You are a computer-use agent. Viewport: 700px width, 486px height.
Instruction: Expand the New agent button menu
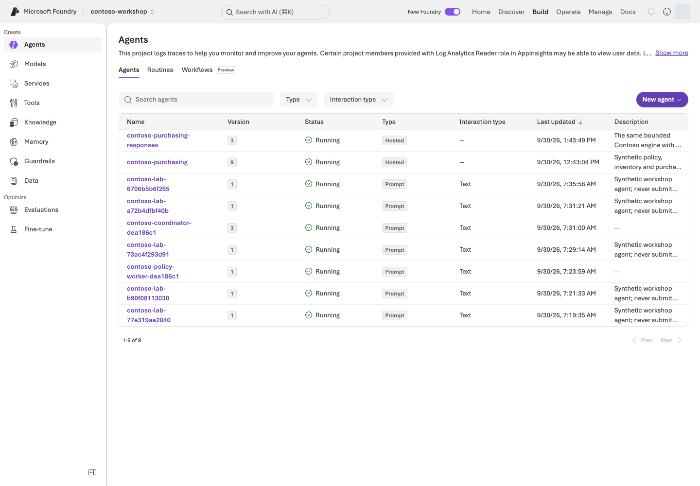tap(662, 100)
